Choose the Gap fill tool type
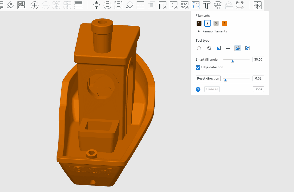Screen dimensions: 294x192 (247, 48)
